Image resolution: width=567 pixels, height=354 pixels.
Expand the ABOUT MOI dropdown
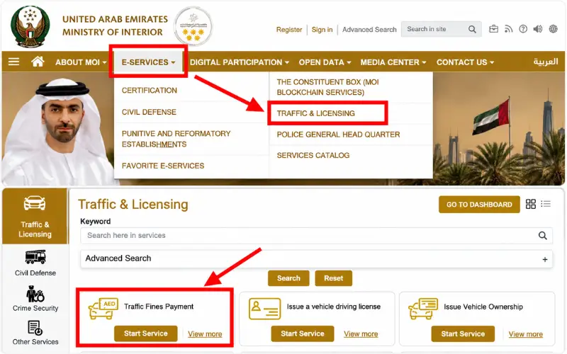81,62
